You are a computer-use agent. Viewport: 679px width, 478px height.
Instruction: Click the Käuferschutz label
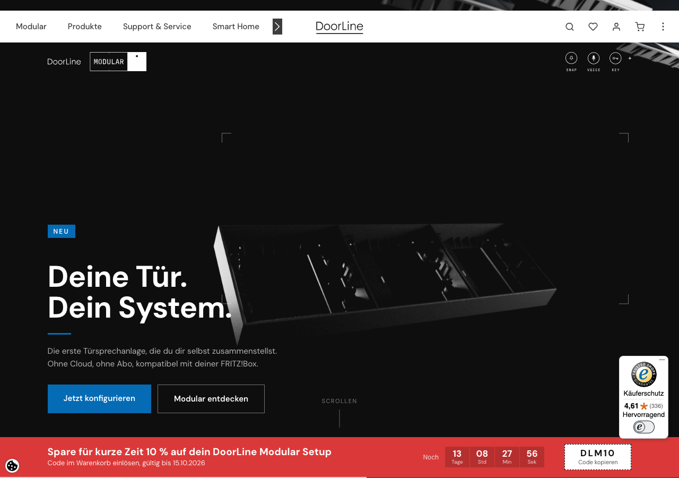pyautogui.click(x=643, y=394)
